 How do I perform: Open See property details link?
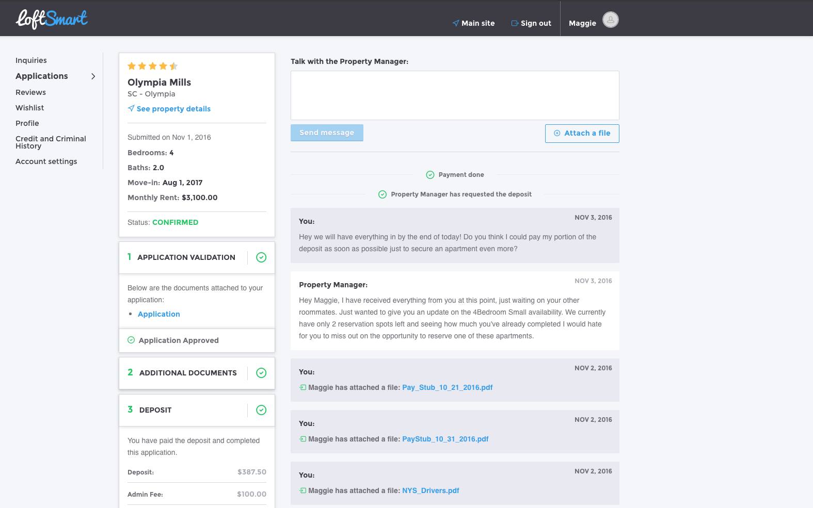click(173, 109)
